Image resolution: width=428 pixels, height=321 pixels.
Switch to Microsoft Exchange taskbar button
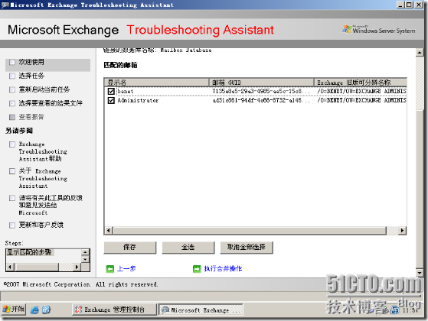point(201,310)
